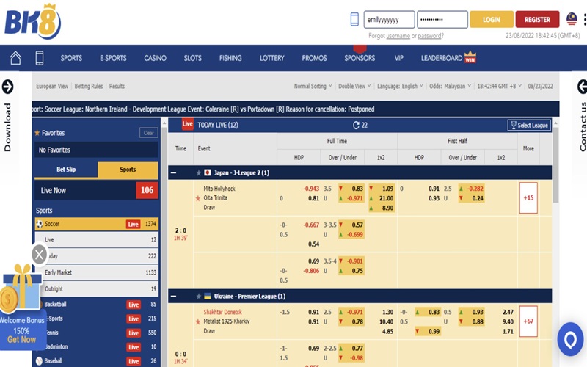
Task: Click the right arrow Contact us icon
Action: pyautogui.click(x=583, y=87)
